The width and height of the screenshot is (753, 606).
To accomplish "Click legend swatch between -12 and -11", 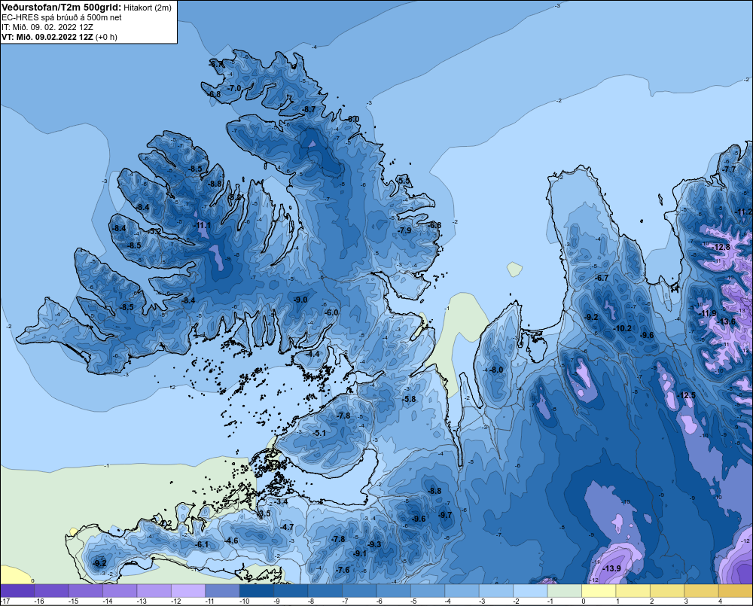I will click(x=189, y=591).
